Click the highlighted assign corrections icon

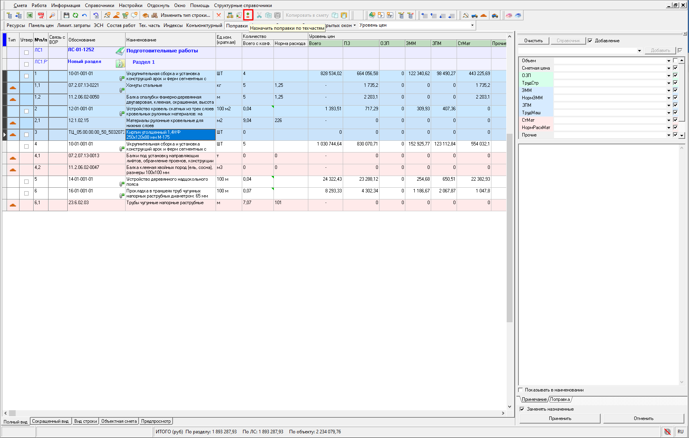point(248,15)
